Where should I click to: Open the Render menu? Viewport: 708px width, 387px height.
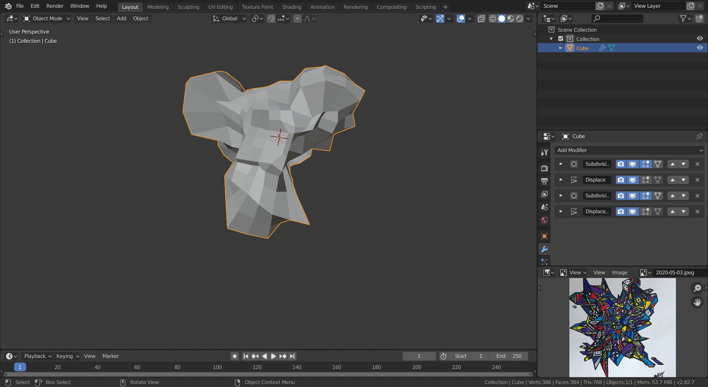(x=55, y=6)
